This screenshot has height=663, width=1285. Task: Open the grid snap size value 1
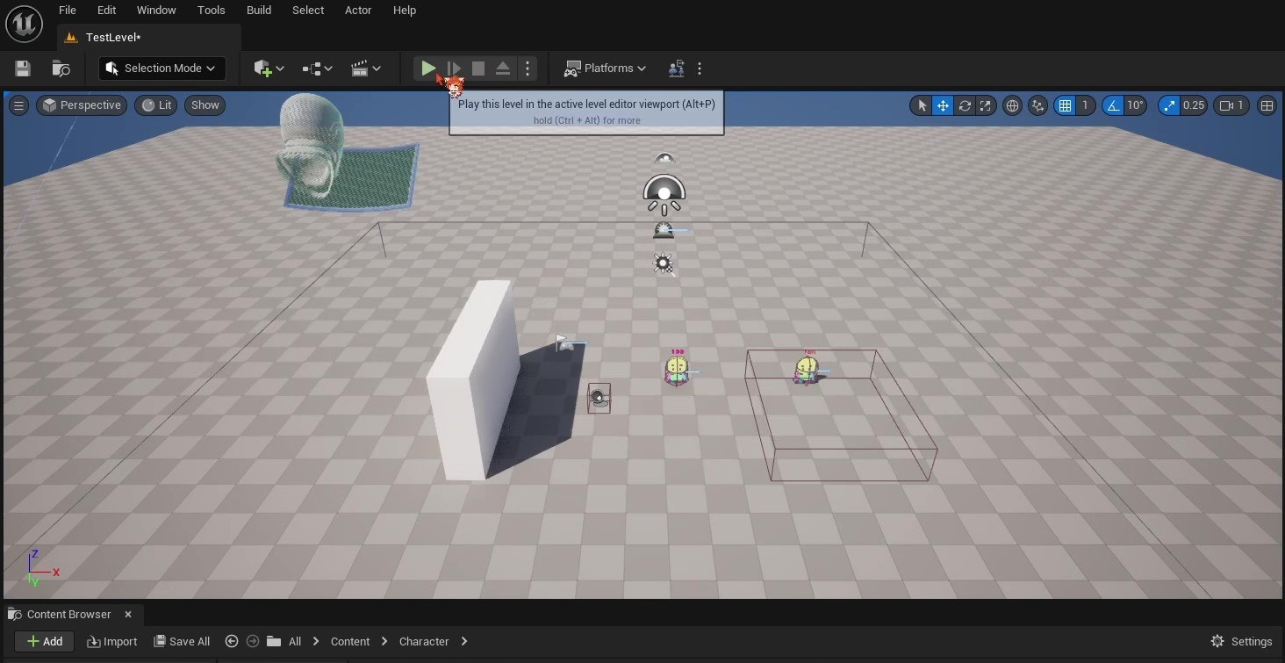1085,105
